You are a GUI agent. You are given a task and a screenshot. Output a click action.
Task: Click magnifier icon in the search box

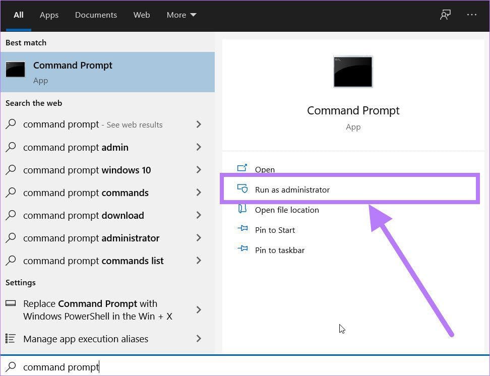11,366
